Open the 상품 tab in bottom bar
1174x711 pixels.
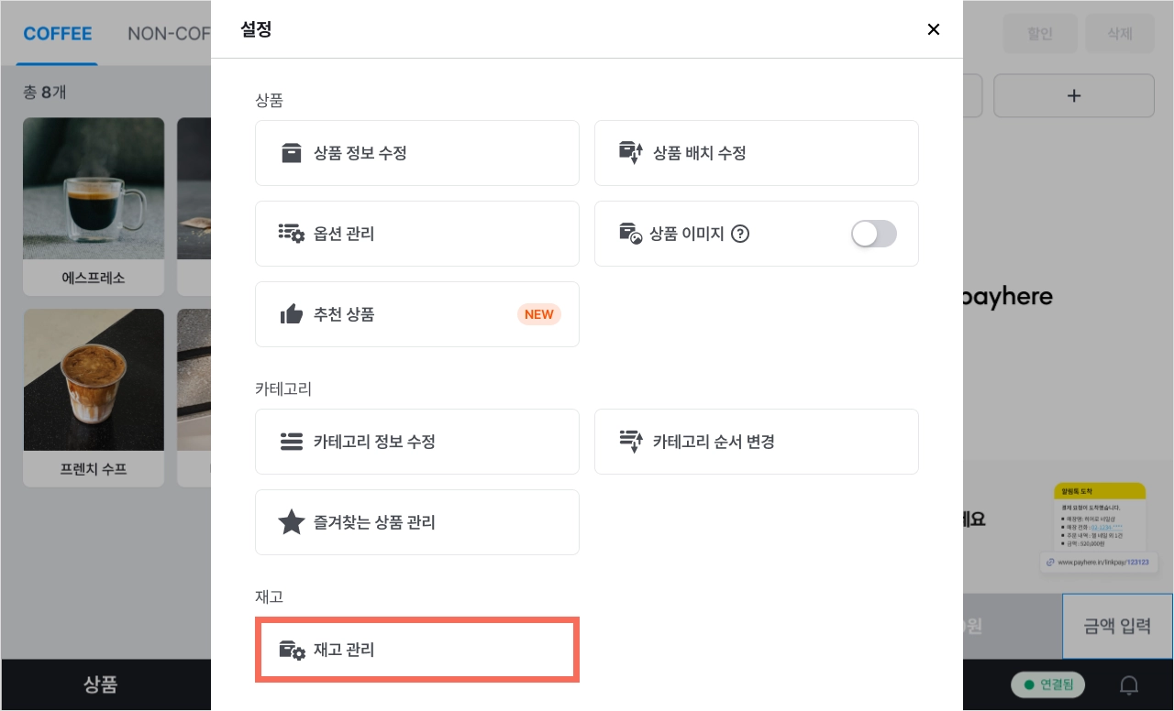(x=101, y=684)
